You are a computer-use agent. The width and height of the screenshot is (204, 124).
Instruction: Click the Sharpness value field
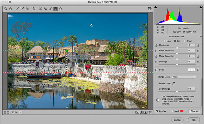[191, 45]
